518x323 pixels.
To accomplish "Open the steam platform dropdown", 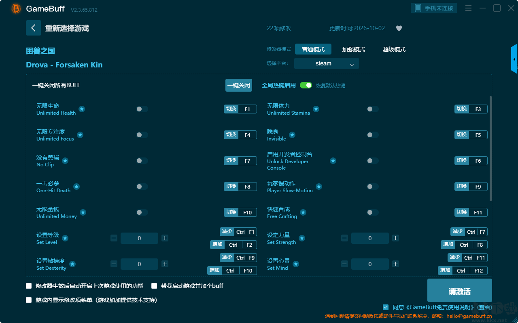I will [x=327, y=63].
